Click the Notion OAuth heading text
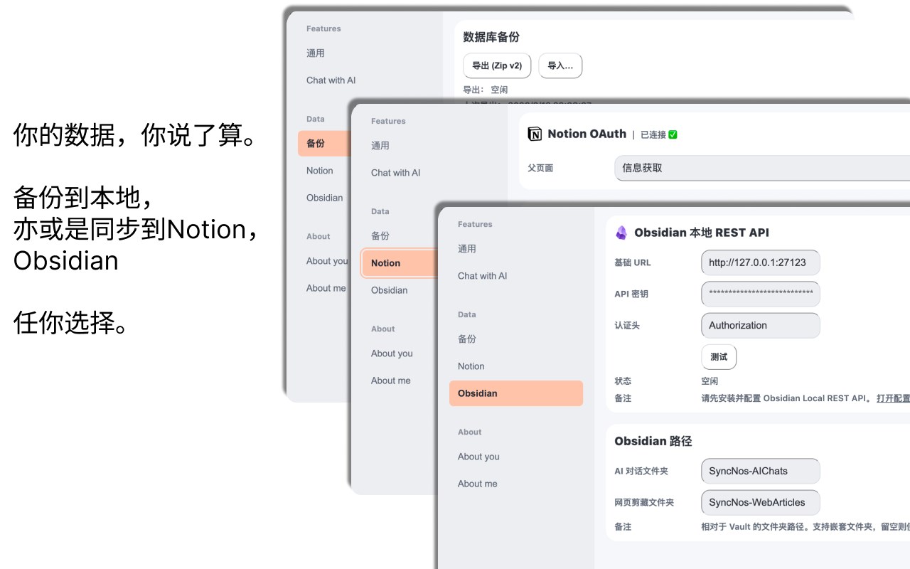 [587, 134]
